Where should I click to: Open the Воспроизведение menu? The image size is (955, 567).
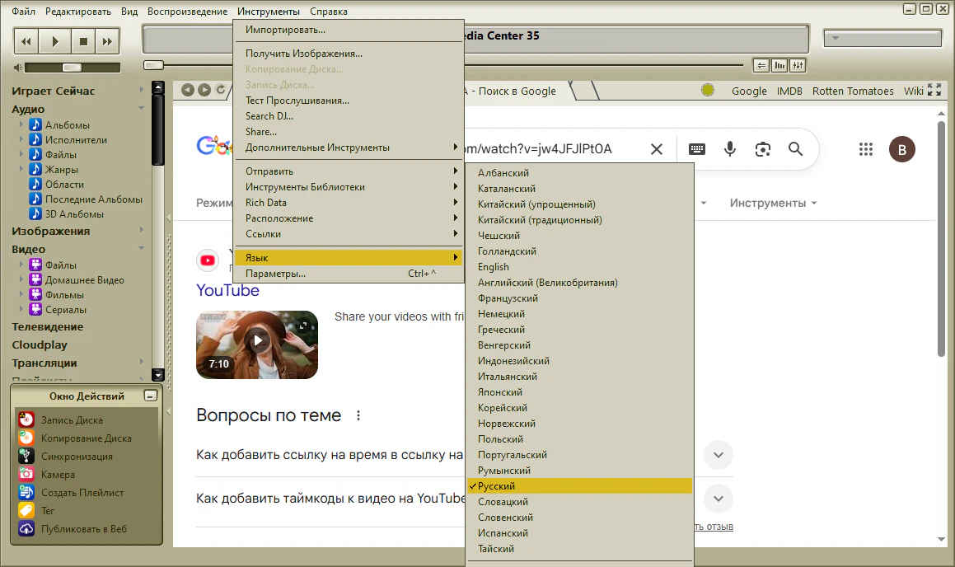point(187,12)
